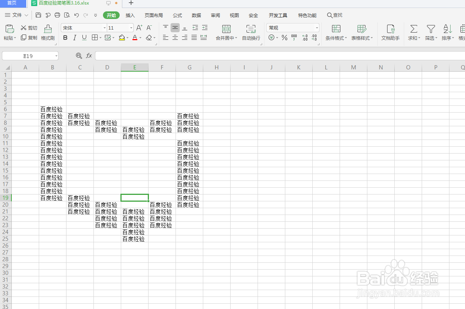The height and width of the screenshot is (309, 465).
Task: Apply the red font color A
Action: pyautogui.click(x=135, y=38)
